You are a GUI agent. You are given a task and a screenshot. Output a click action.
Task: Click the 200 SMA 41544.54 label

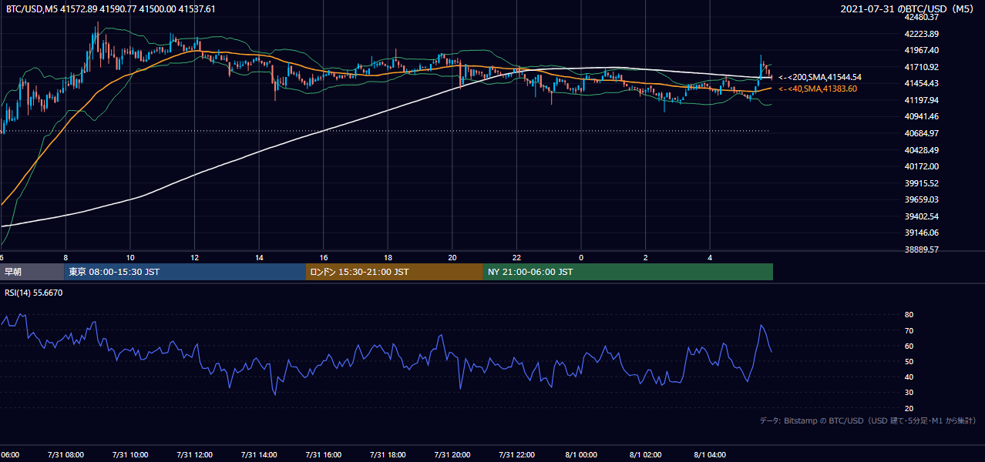[820, 77]
